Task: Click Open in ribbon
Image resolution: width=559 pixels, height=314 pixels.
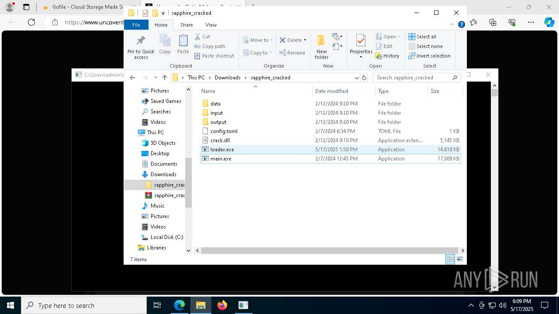Action: point(388,37)
